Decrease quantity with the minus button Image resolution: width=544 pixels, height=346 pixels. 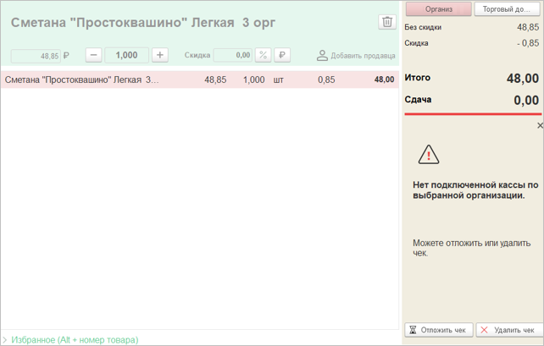(94, 55)
